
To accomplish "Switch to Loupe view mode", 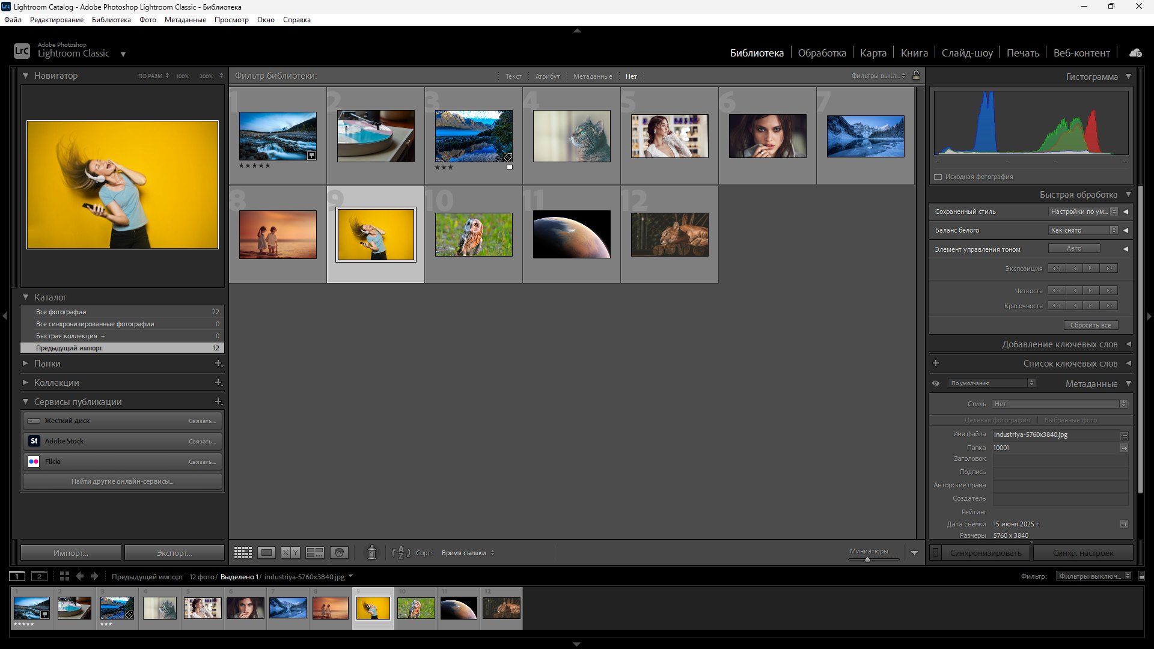I will [x=266, y=553].
